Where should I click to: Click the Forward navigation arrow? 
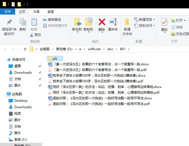coord(13,49)
